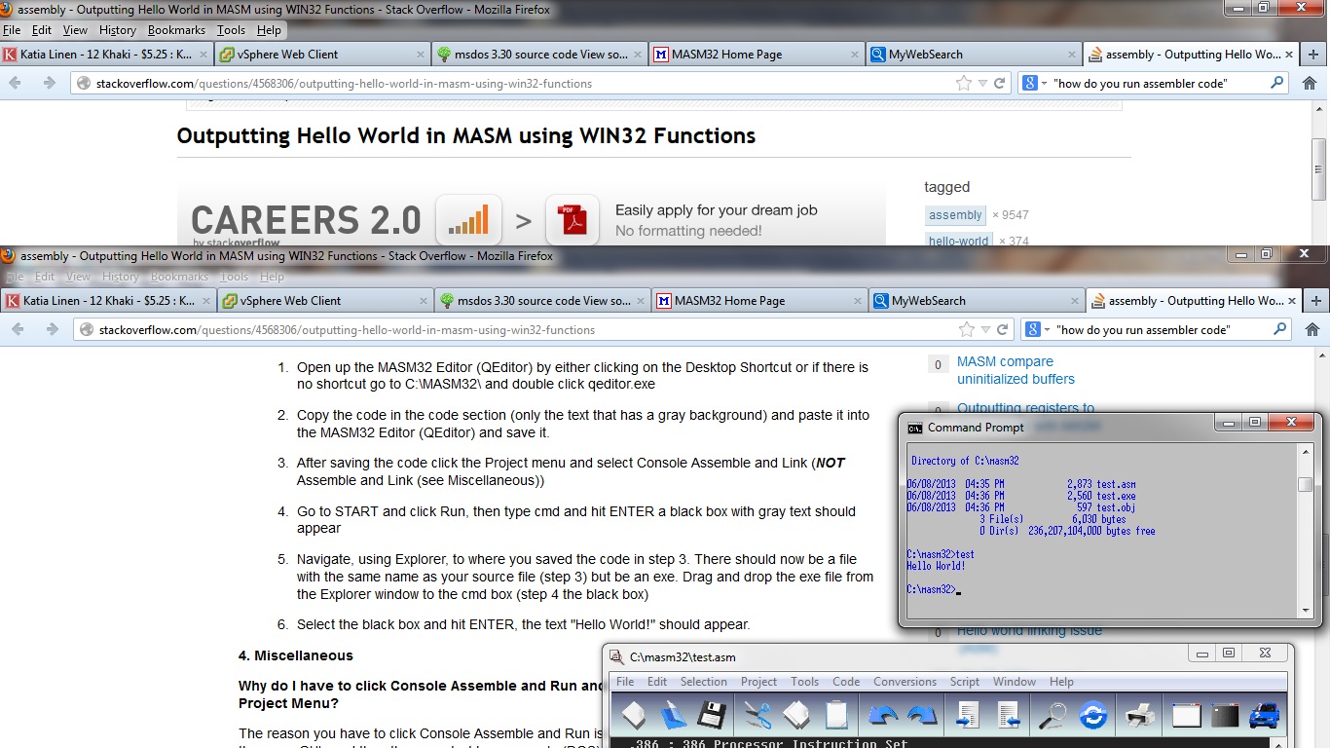Open Tools menu in QEditor window
The height and width of the screenshot is (748, 1330).
click(x=804, y=682)
